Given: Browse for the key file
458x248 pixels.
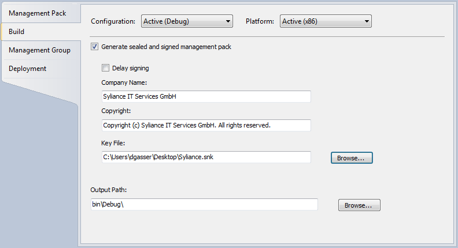Looking at the screenshot, I should click(352, 157).
